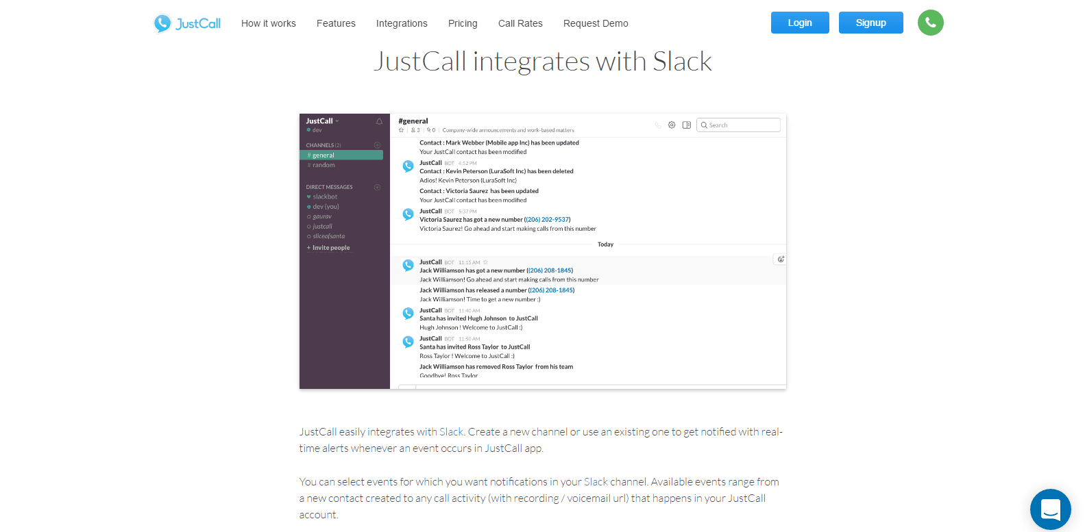The width and height of the screenshot is (1085, 532).
Task: Start a direct message with the plus icon
Action: tap(377, 187)
